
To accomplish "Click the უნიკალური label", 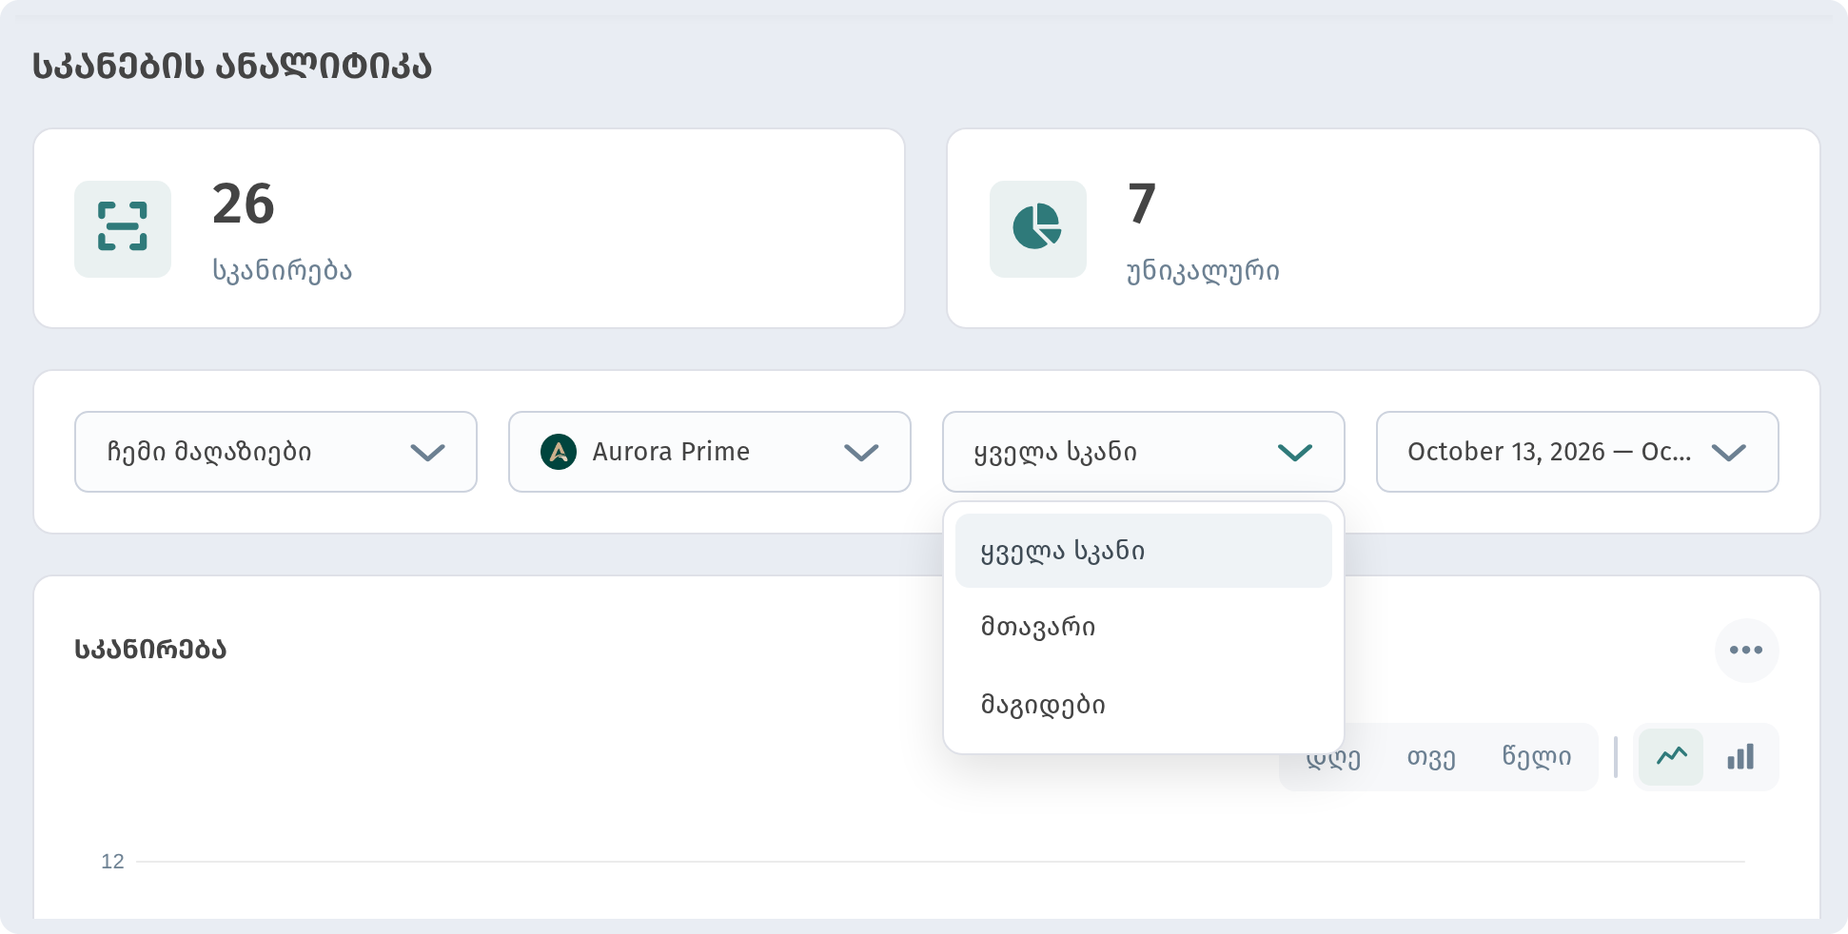I will pos(1203,271).
